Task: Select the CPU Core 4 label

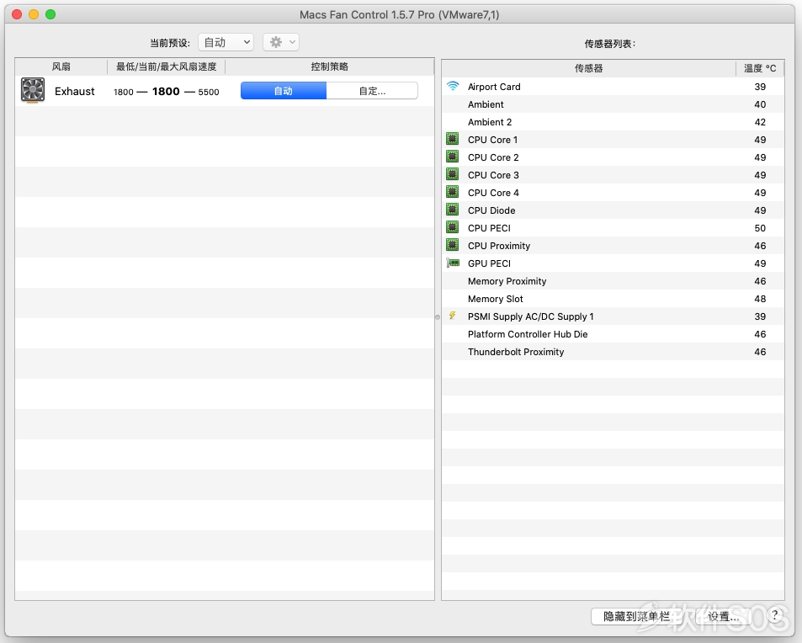Action: [493, 193]
